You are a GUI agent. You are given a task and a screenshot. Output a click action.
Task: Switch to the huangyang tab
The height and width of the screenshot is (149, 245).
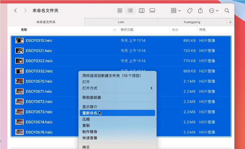point(192,22)
